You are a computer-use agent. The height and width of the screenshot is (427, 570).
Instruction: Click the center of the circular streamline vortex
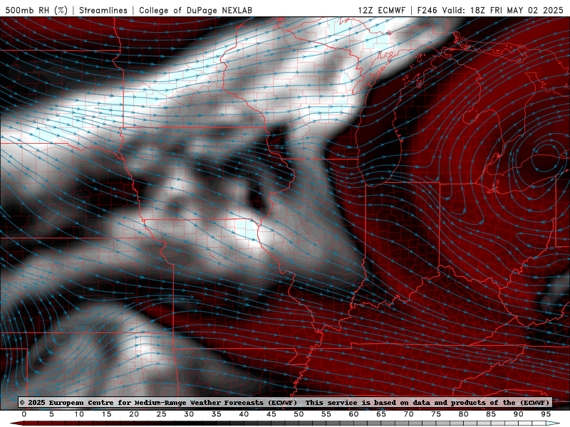(546, 157)
